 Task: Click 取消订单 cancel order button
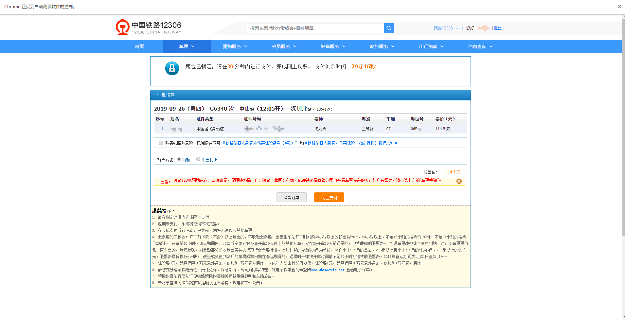(291, 197)
